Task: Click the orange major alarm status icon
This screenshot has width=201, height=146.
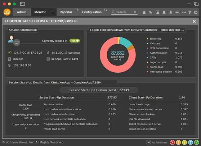Action: (x=178, y=142)
